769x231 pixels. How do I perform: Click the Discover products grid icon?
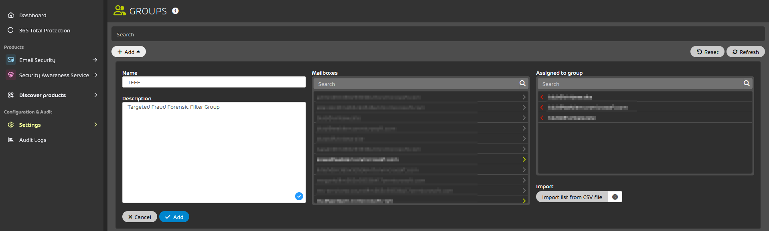pyautogui.click(x=11, y=95)
